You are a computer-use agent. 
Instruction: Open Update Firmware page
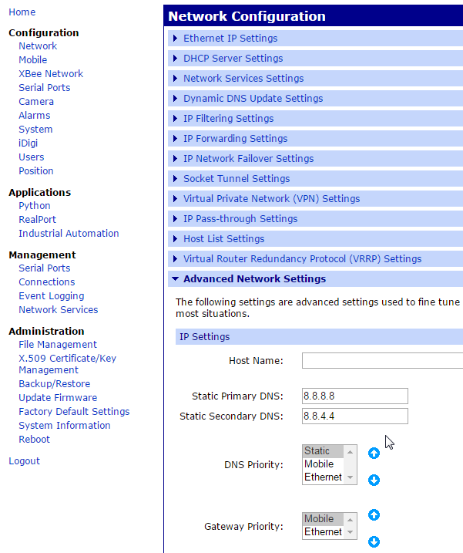(x=58, y=398)
